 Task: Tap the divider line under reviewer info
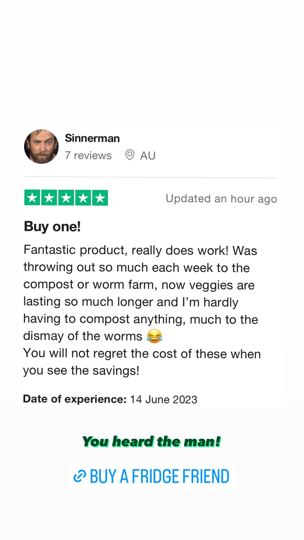click(x=151, y=178)
